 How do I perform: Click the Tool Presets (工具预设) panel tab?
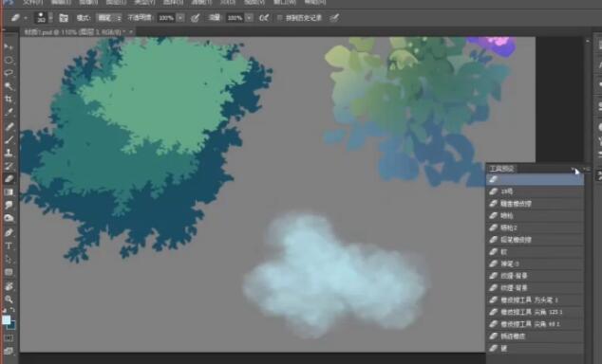pos(502,169)
